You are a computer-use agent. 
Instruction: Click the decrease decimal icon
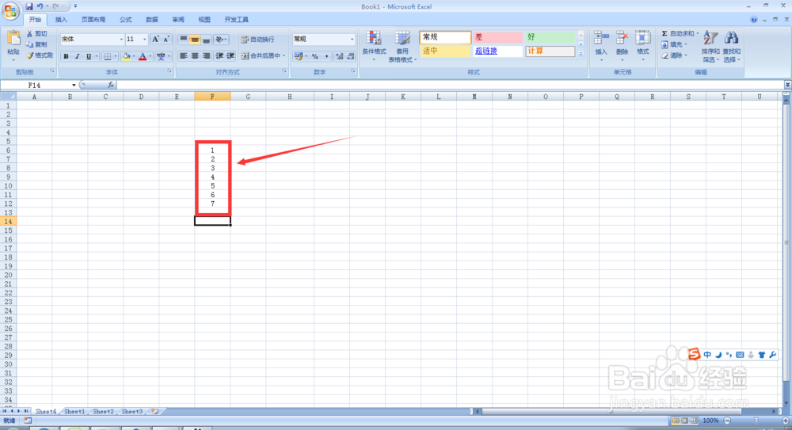click(x=351, y=56)
